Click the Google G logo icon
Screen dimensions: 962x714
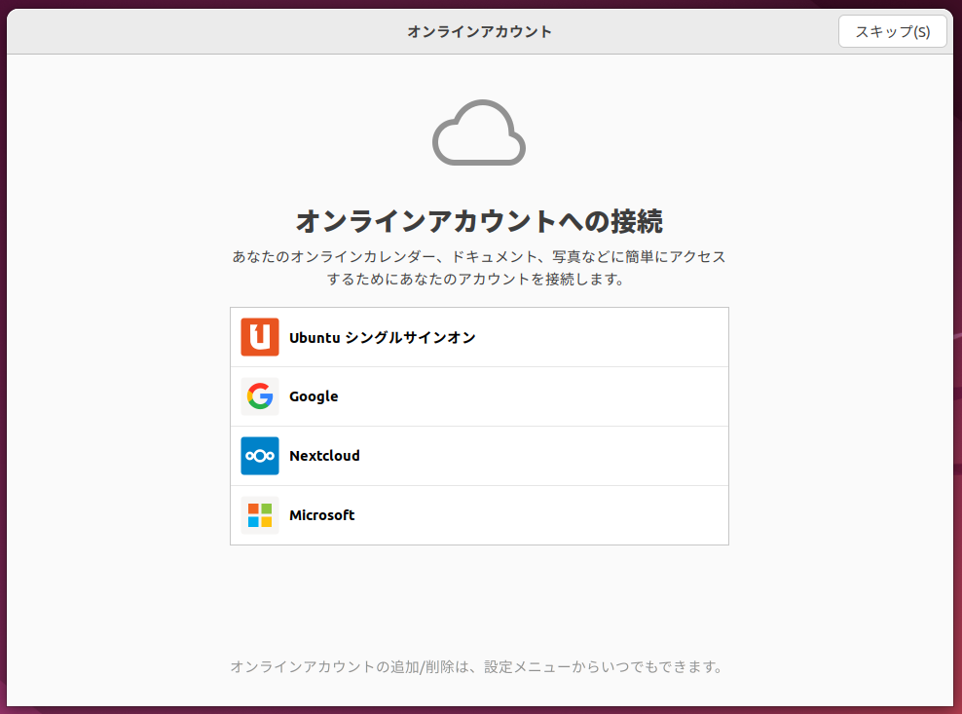point(260,396)
